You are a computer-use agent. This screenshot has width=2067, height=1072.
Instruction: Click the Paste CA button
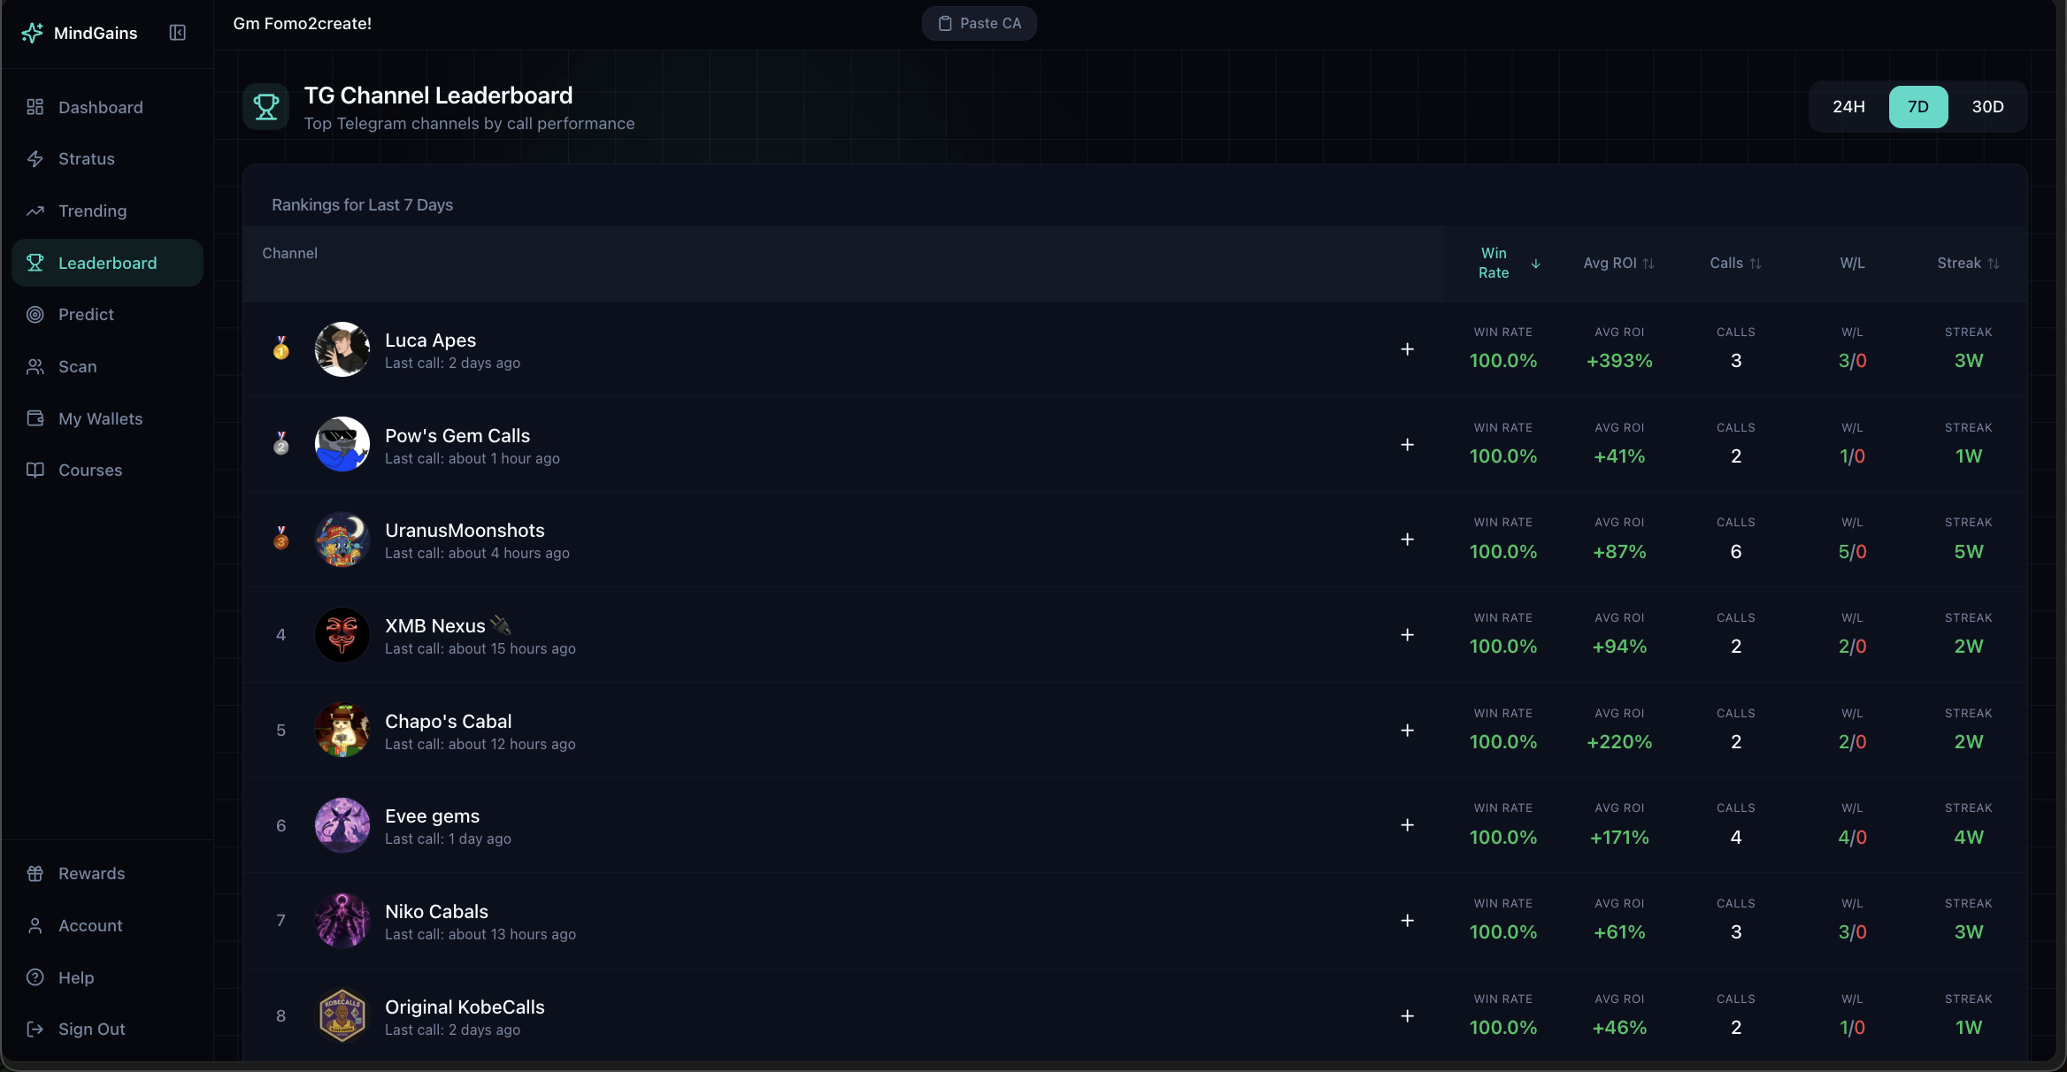pos(979,23)
